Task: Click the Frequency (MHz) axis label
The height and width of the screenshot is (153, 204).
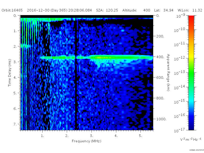Action: click(86, 141)
